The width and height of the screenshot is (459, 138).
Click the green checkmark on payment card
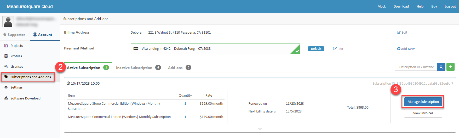[297, 51]
